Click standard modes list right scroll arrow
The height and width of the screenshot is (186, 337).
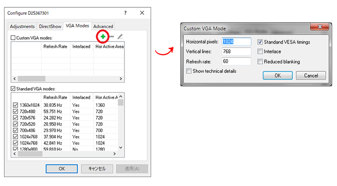(x=114, y=154)
